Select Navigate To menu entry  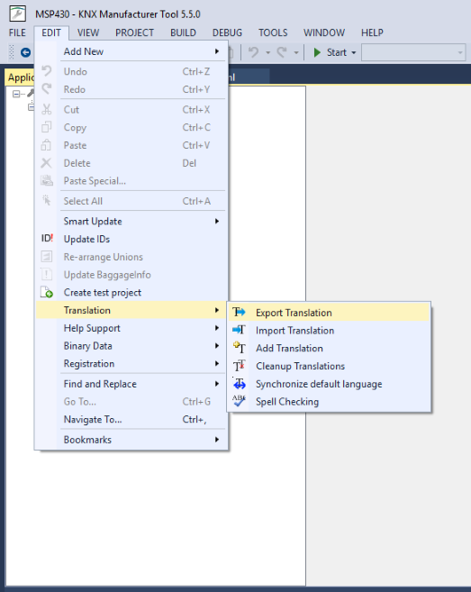(x=142, y=420)
